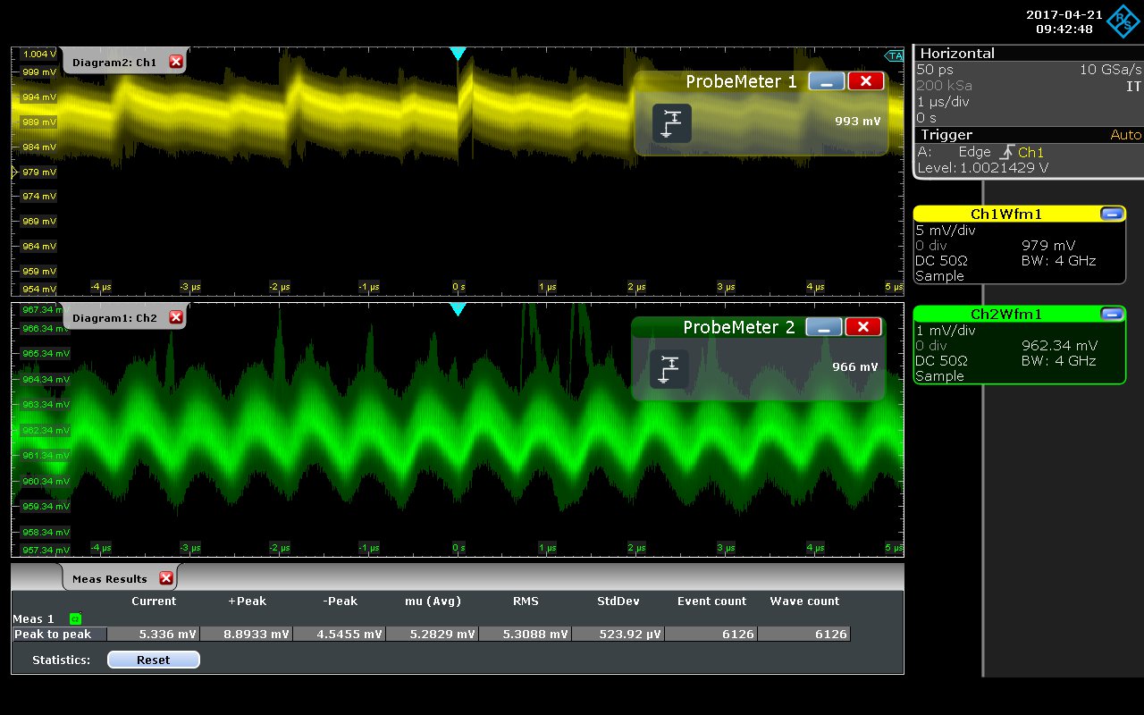Click the 962.34 mV offset in Ch2Wfm1

tap(1060, 346)
